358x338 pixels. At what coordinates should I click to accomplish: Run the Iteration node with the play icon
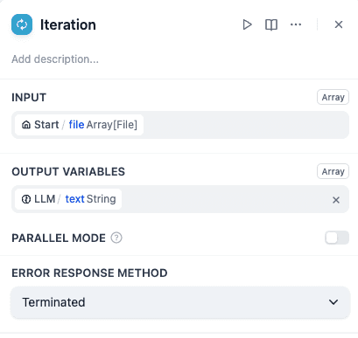(x=247, y=24)
